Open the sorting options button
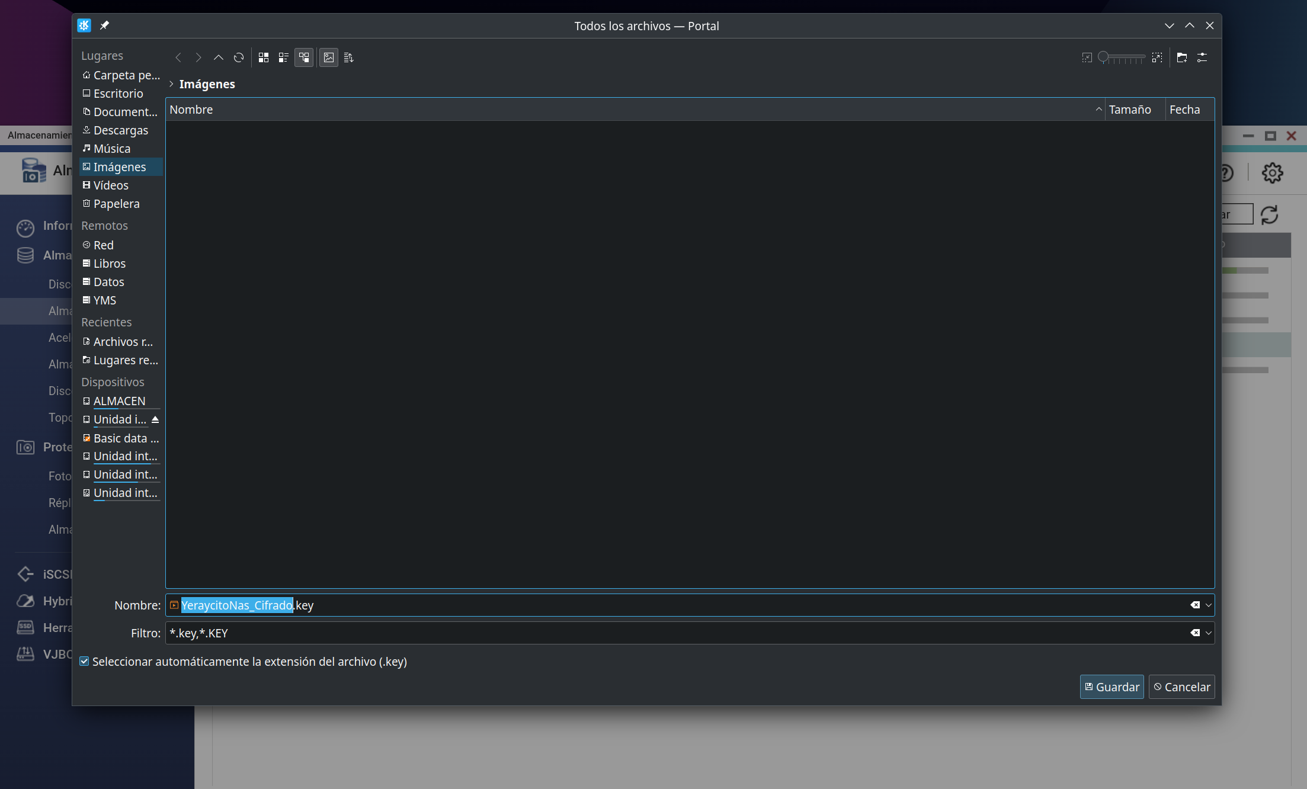 [x=348, y=57]
